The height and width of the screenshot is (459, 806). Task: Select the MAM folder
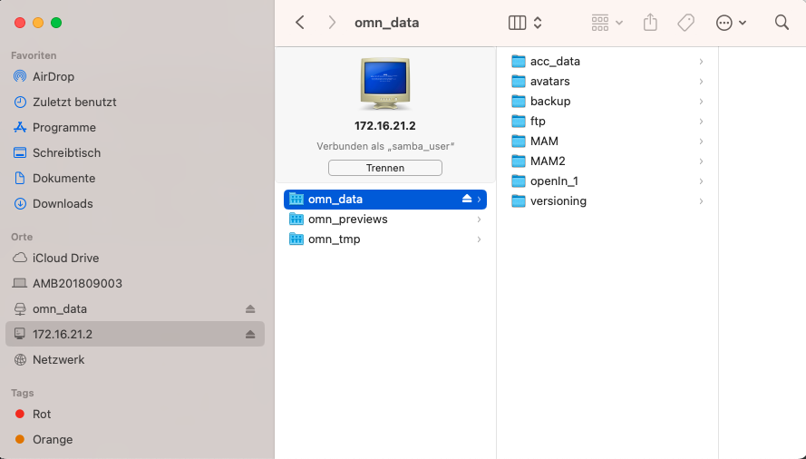607,141
